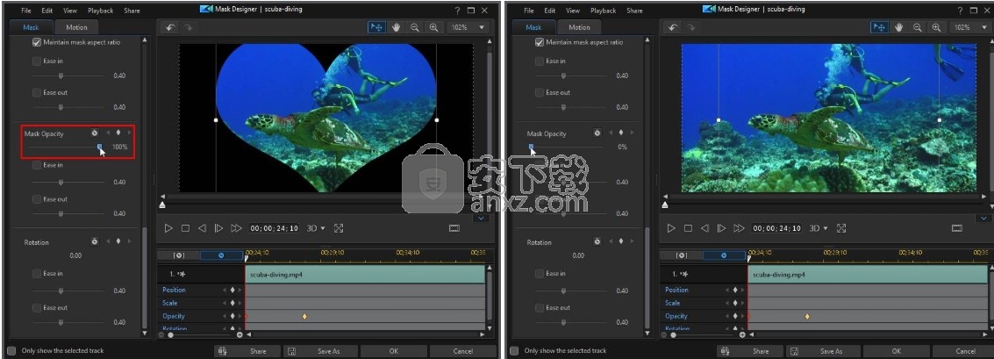This screenshot has height=359, width=994.
Task: Click timeline zoom slider handle in left window
Action: click(x=170, y=335)
